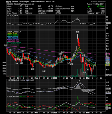
Task: Click the green Volume legend entry
Action: pos(14,43)
